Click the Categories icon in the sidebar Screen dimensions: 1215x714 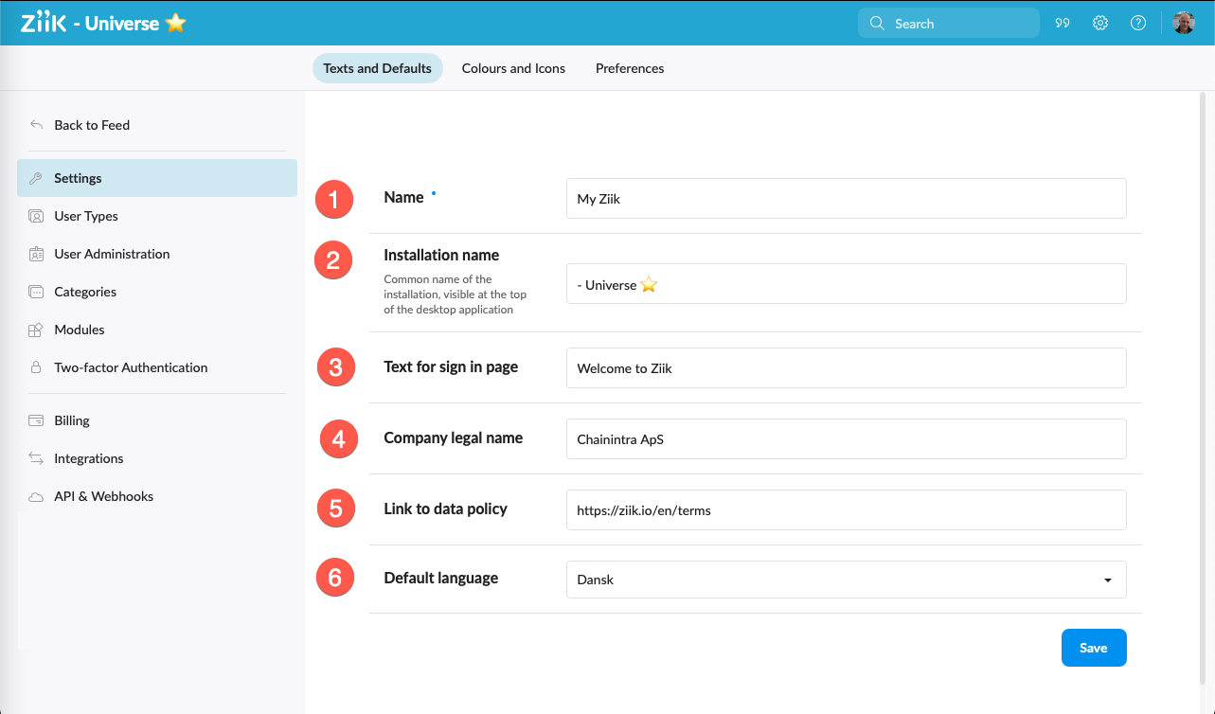point(36,292)
